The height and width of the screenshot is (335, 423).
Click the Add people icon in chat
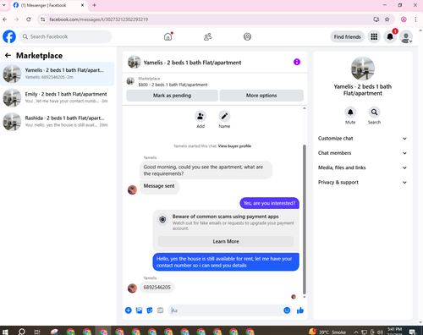(x=201, y=117)
